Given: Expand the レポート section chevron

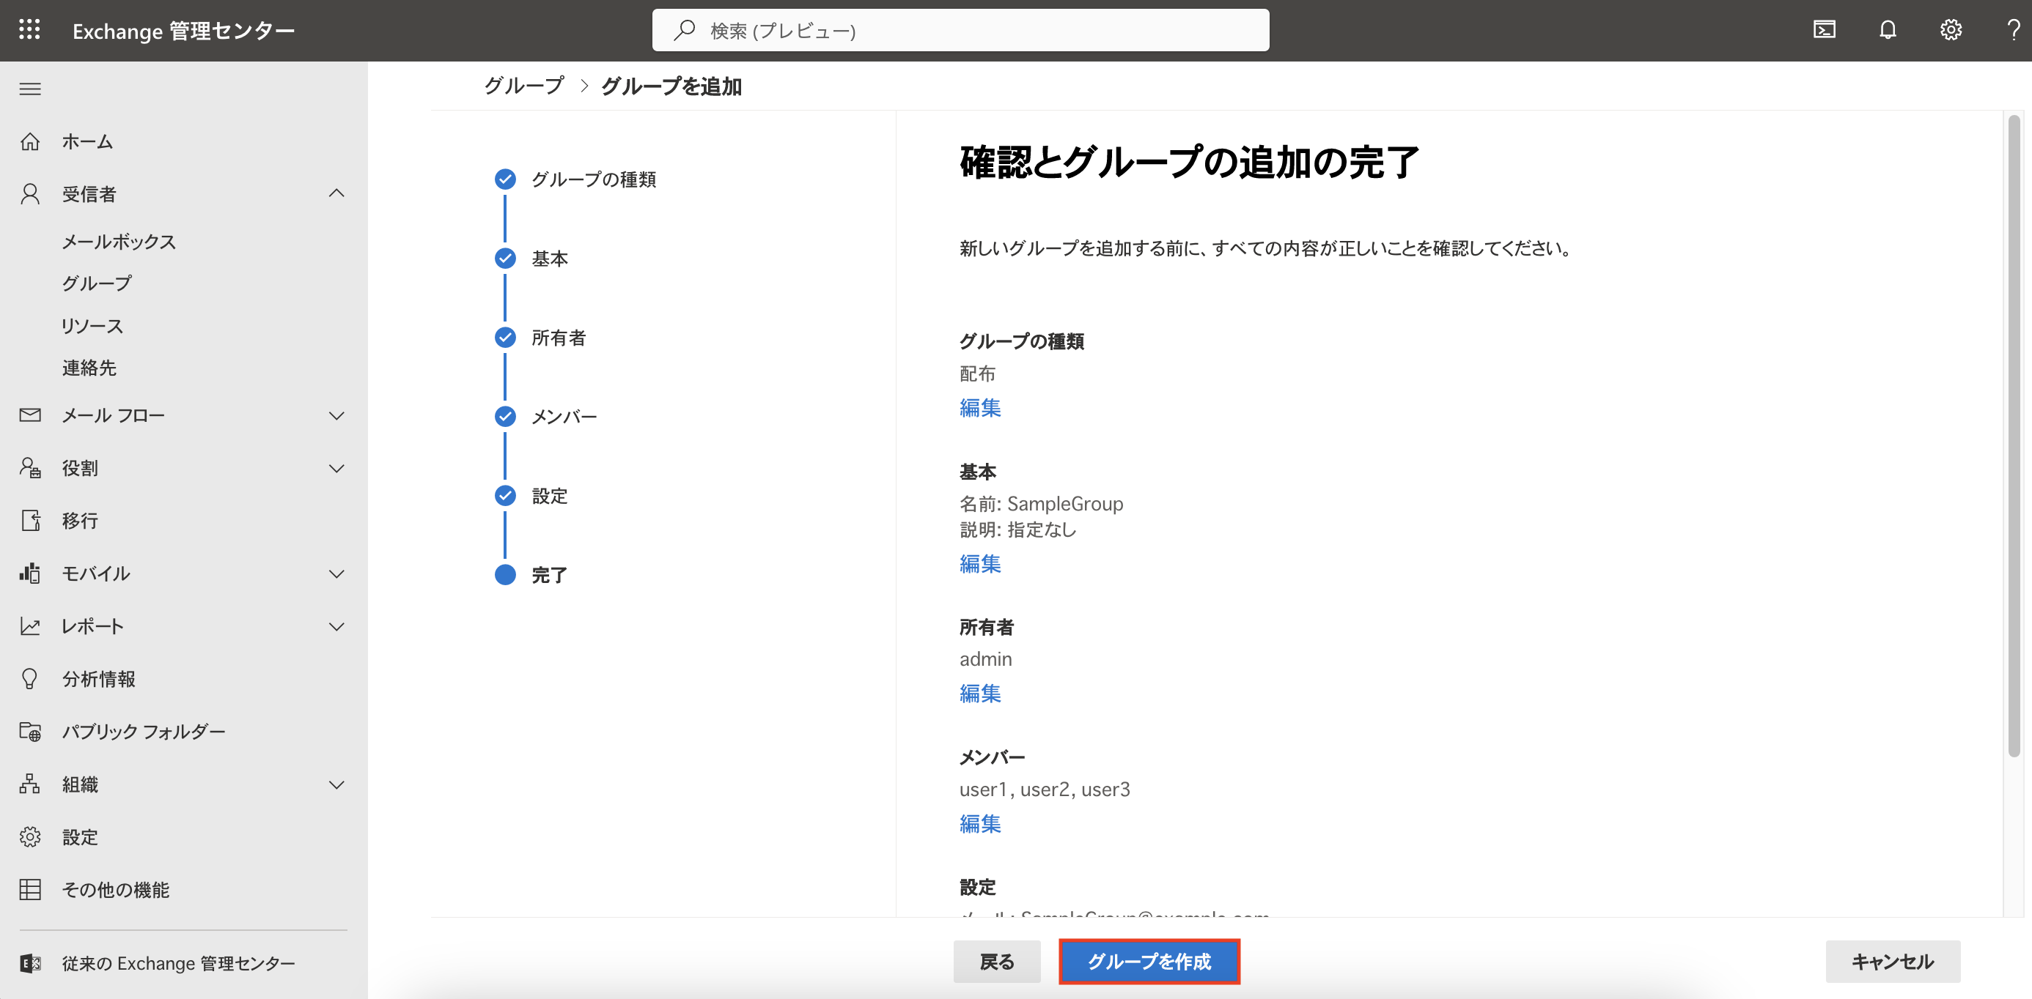Looking at the screenshot, I should click(336, 626).
